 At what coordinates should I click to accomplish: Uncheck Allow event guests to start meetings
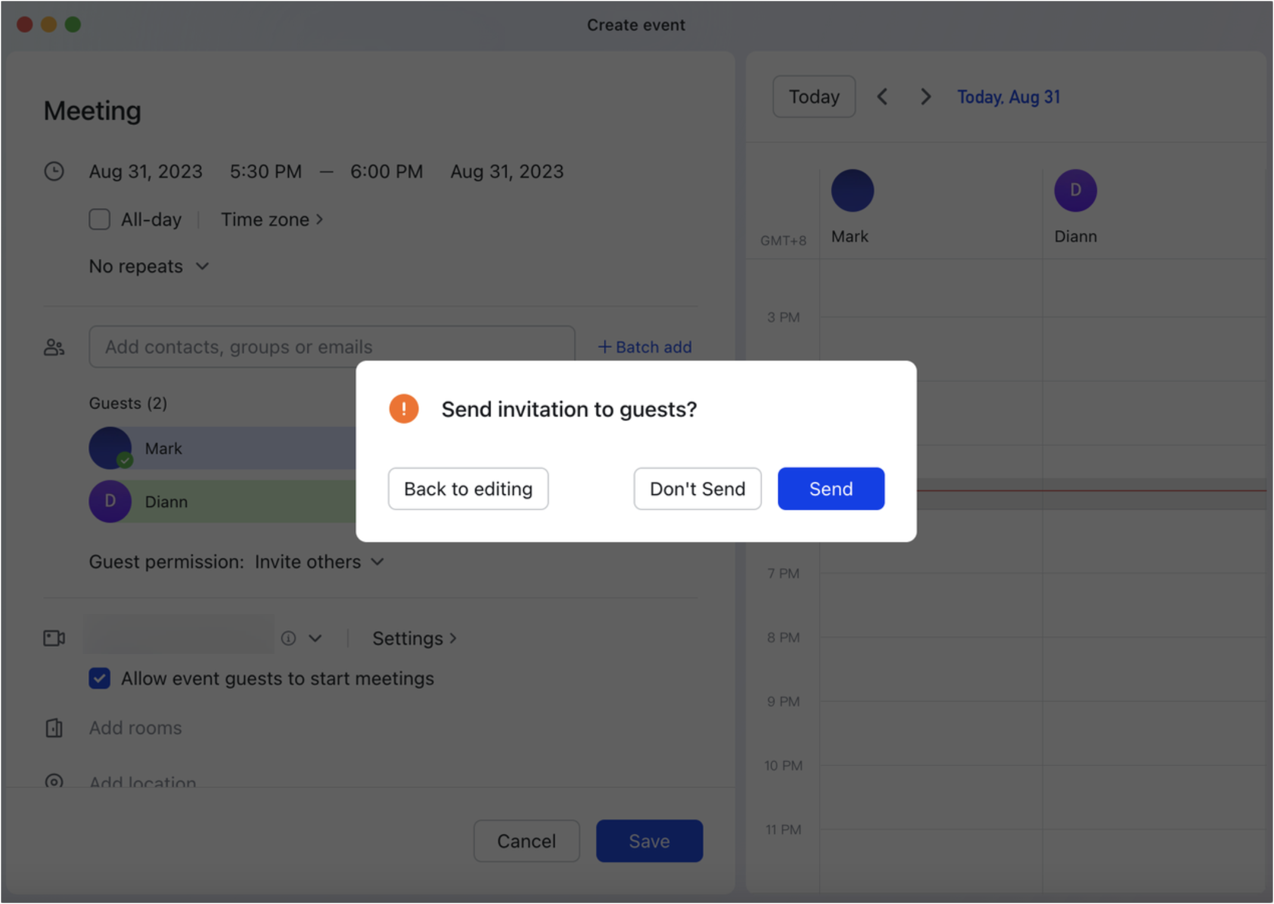point(100,678)
